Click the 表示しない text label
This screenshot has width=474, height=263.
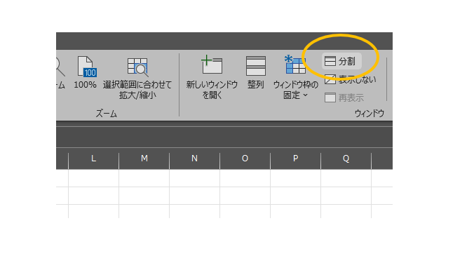click(x=357, y=79)
